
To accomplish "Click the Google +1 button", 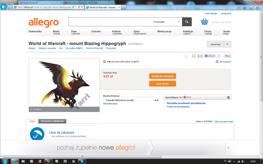I will (200, 56).
